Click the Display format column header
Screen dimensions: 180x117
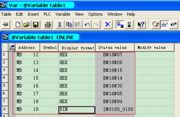coord(77,47)
